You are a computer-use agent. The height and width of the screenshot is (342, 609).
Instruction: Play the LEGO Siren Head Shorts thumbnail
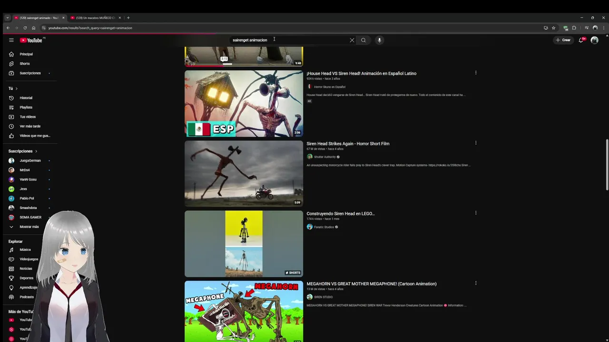(244, 244)
